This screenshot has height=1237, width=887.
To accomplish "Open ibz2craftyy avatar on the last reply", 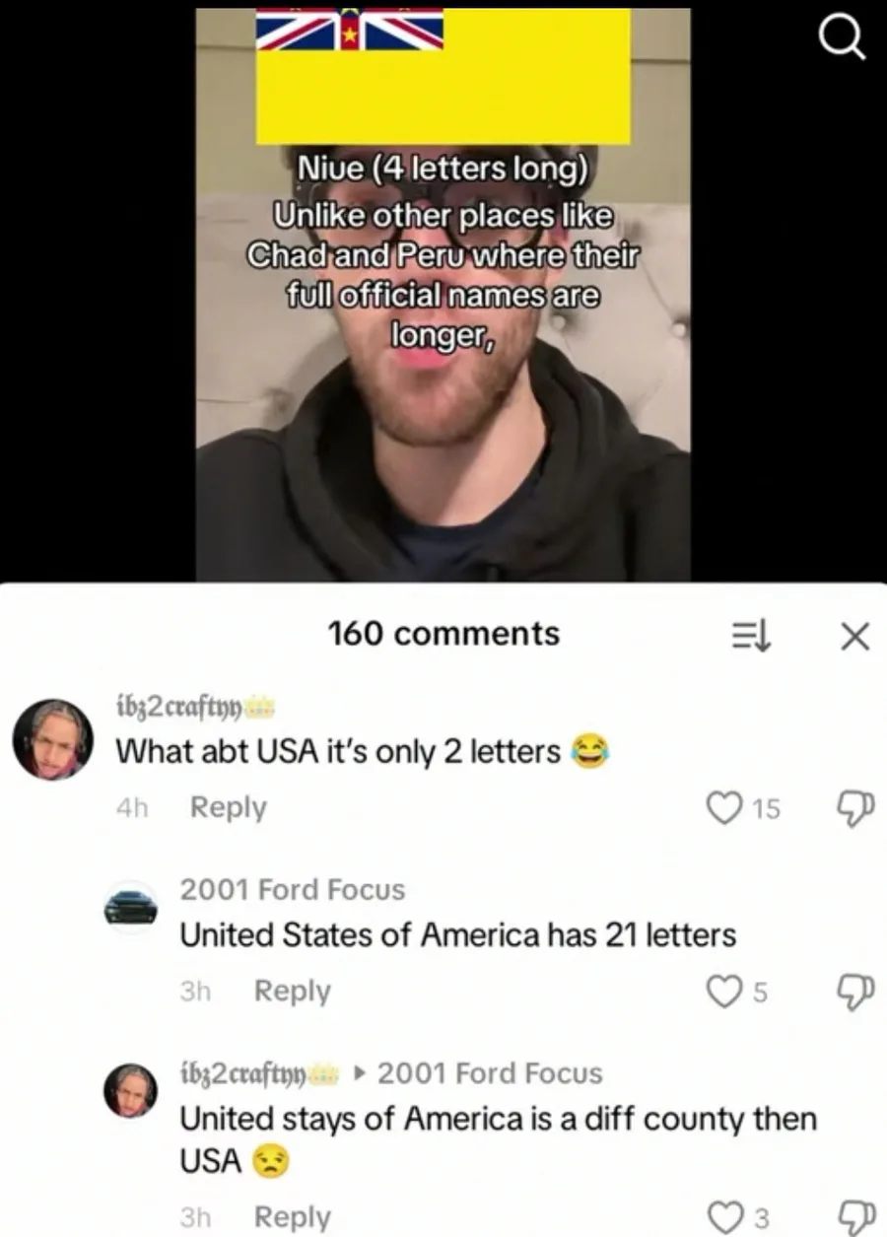I will [131, 1090].
